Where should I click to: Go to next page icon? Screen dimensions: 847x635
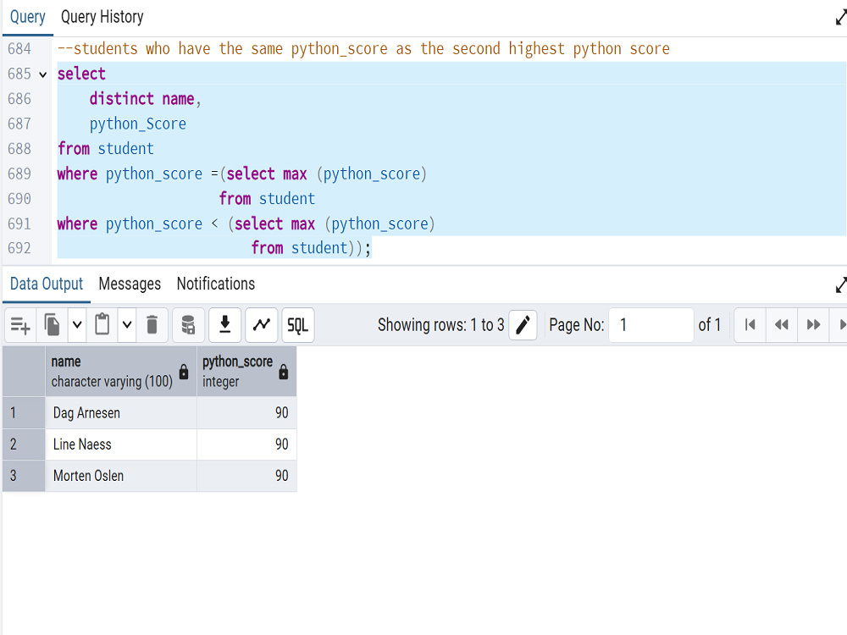pyautogui.click(x=813, y=325)
